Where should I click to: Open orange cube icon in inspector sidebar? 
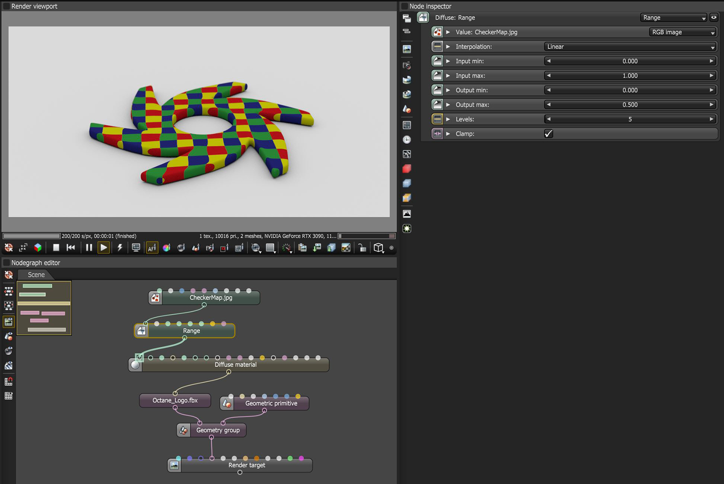407,198
